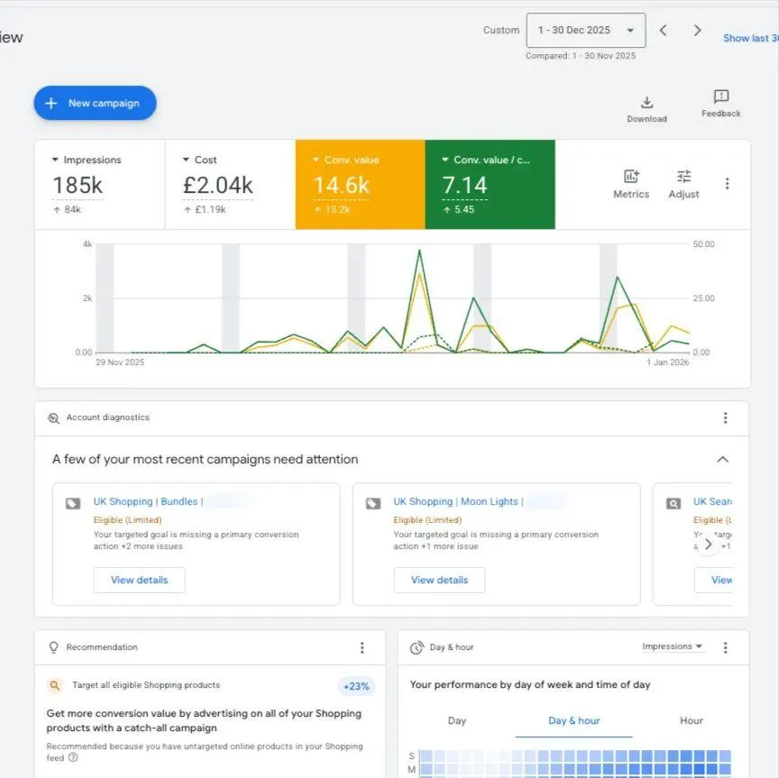Click the '1 Jan 2026' axis label

pos(667,362)
